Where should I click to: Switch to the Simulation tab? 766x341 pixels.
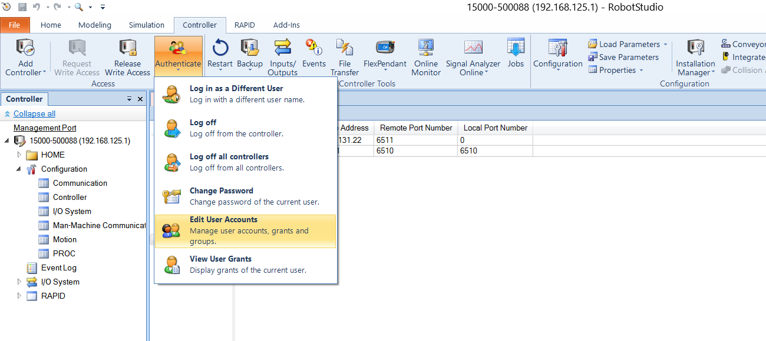(147, 25)
